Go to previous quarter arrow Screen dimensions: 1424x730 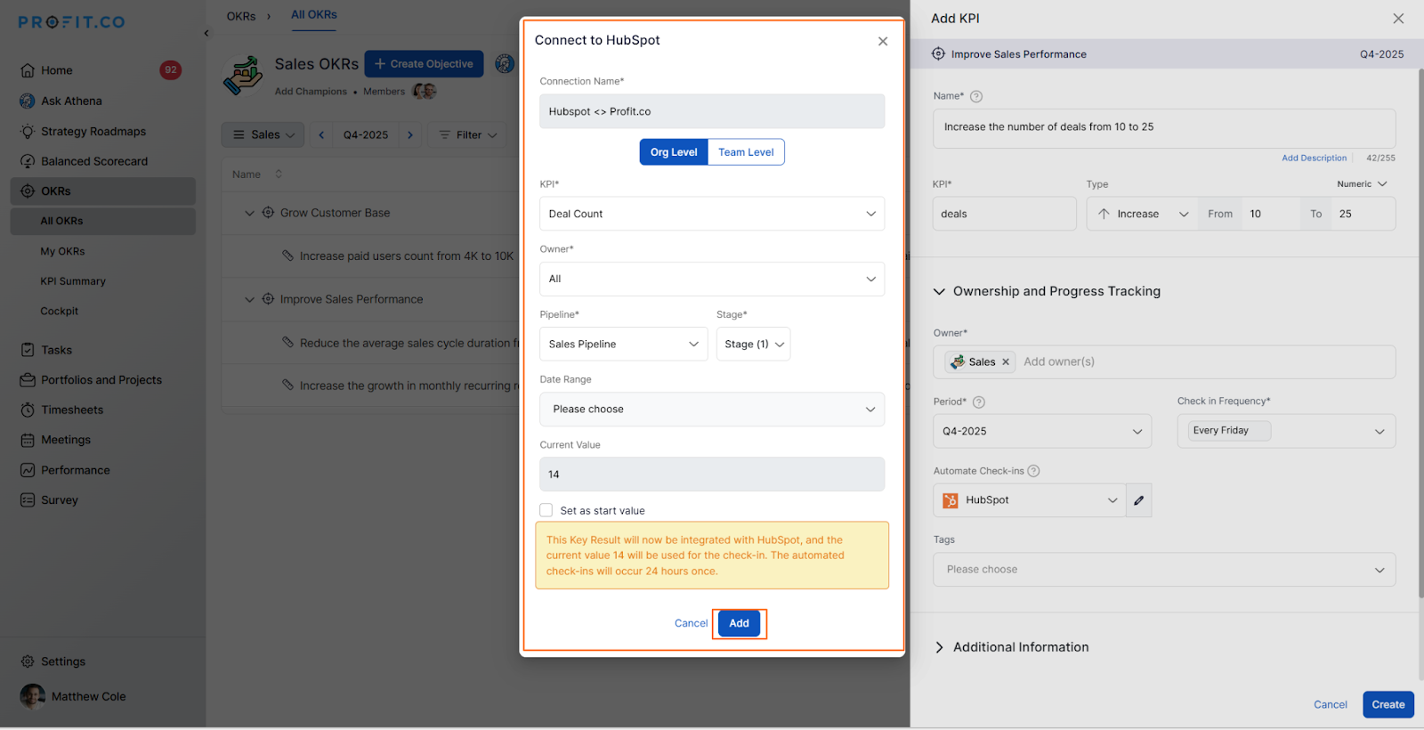[x=321, y=135]
